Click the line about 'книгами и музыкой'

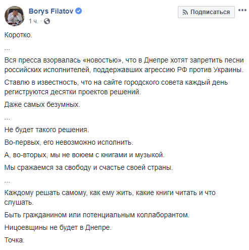(84, 155)
